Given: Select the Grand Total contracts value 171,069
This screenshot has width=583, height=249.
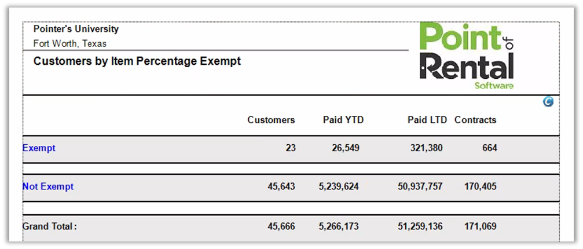Looking at the screenshot, I should [481, 227].
